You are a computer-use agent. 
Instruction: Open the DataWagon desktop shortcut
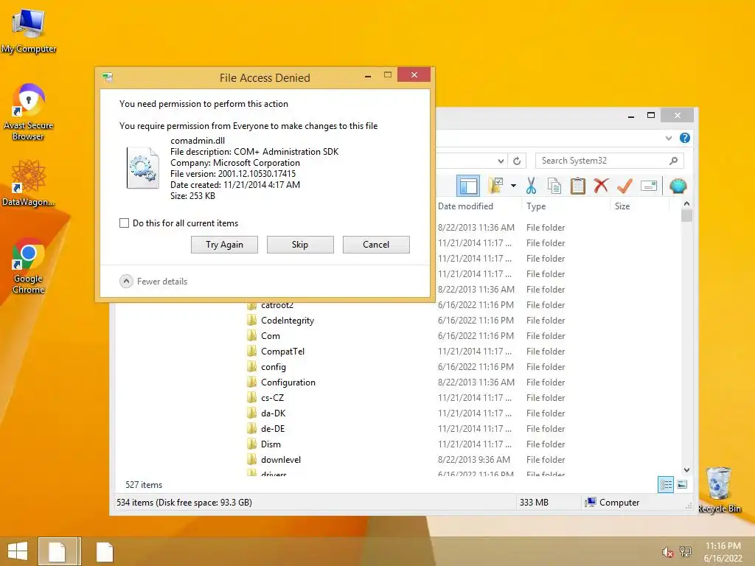click(29, 183)
